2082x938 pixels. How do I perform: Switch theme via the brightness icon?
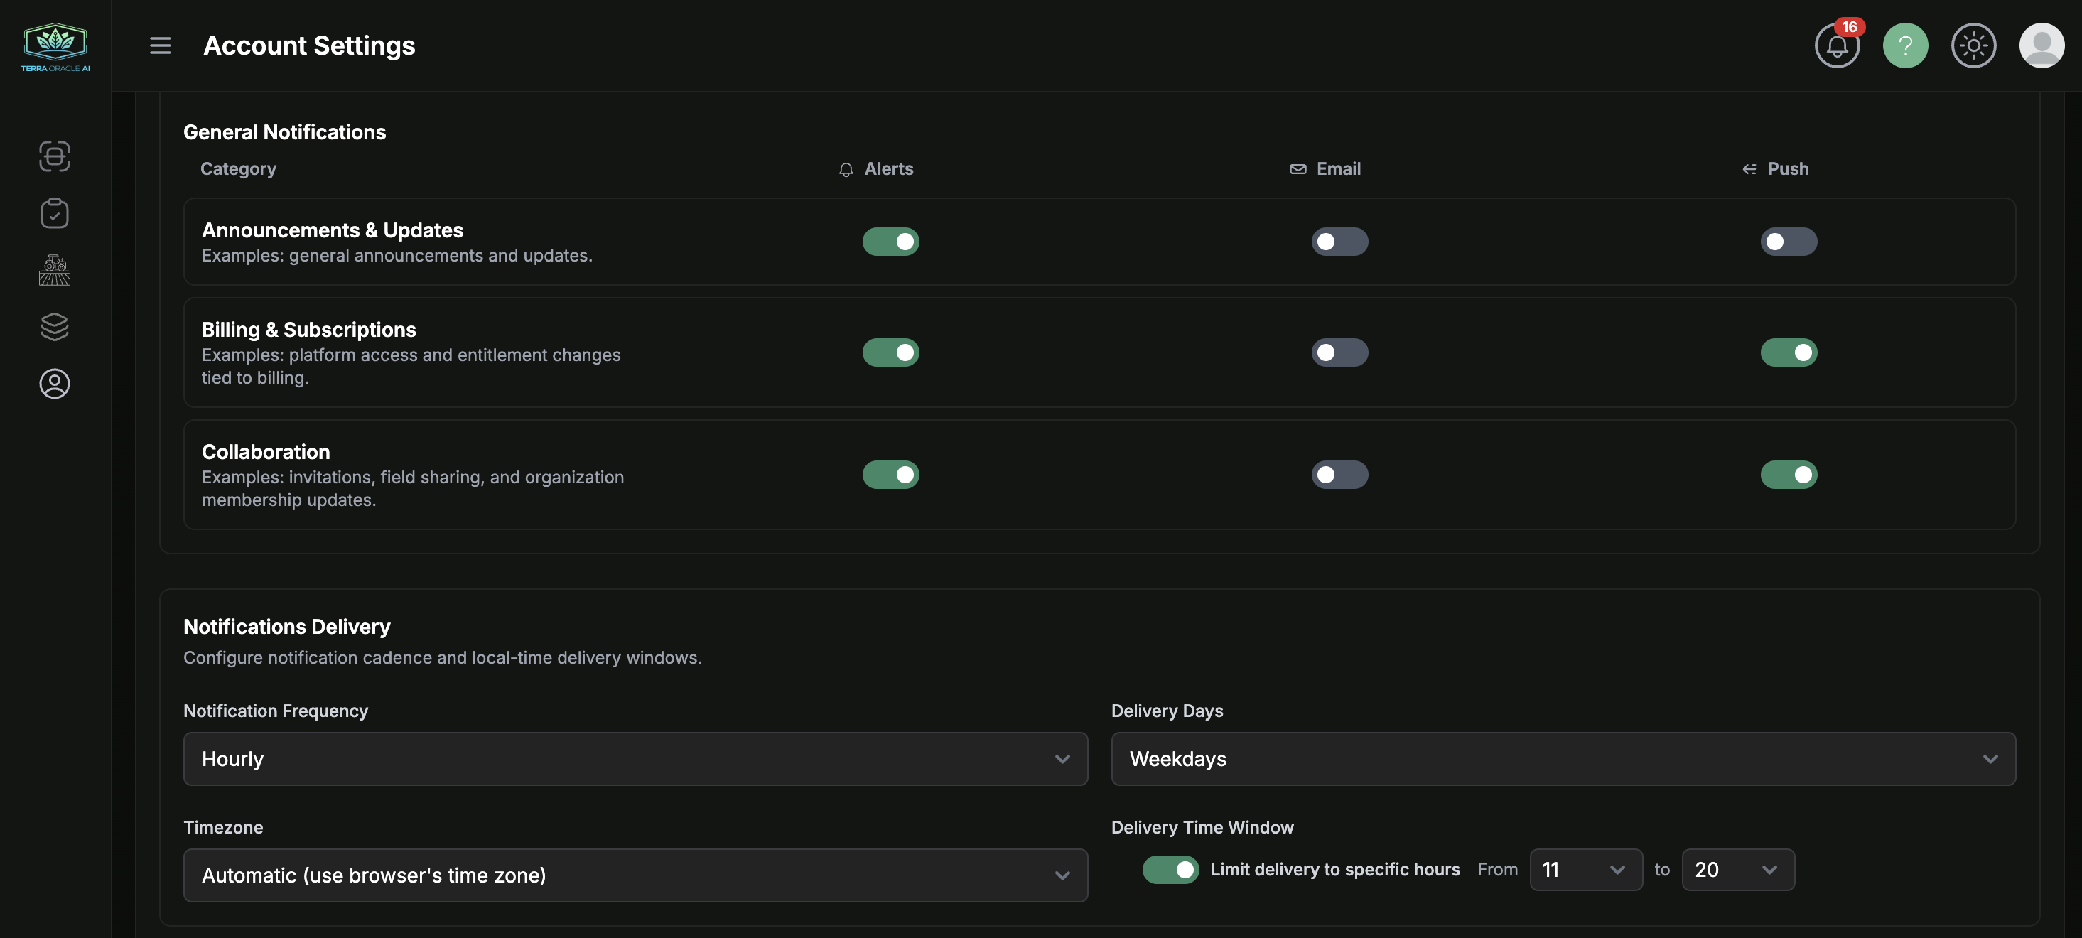tap(1974, 46)
